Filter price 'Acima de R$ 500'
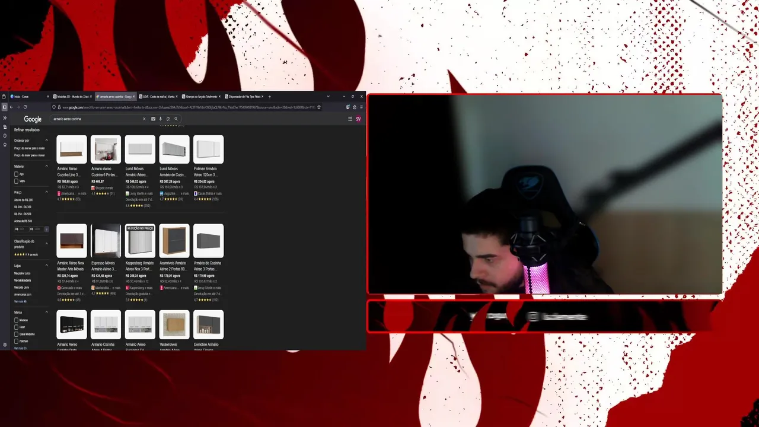This screenshot has width=759, height=427. pos(23,221)
